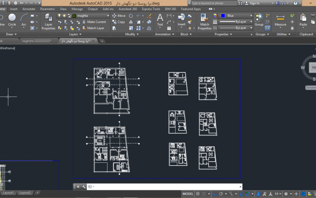Click the keyword search input field

(213, 3)
